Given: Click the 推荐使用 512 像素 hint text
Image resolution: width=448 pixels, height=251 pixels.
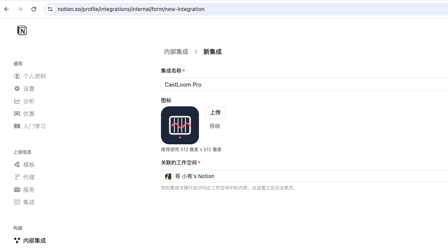Looking at the screenshot, I should coord(191,150).
